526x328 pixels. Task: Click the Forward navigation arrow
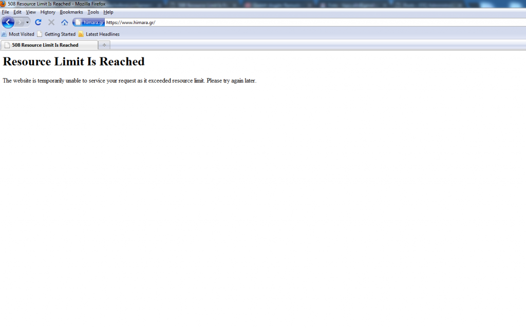click(20, 22)
